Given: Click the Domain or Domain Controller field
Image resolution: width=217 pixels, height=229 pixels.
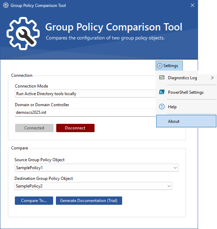Looking at the screenshot, I should (x=85, y=112).
